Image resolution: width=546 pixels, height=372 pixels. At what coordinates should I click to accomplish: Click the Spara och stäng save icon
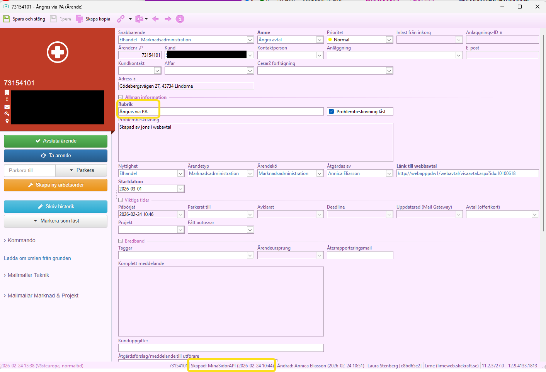click(7, 19)
